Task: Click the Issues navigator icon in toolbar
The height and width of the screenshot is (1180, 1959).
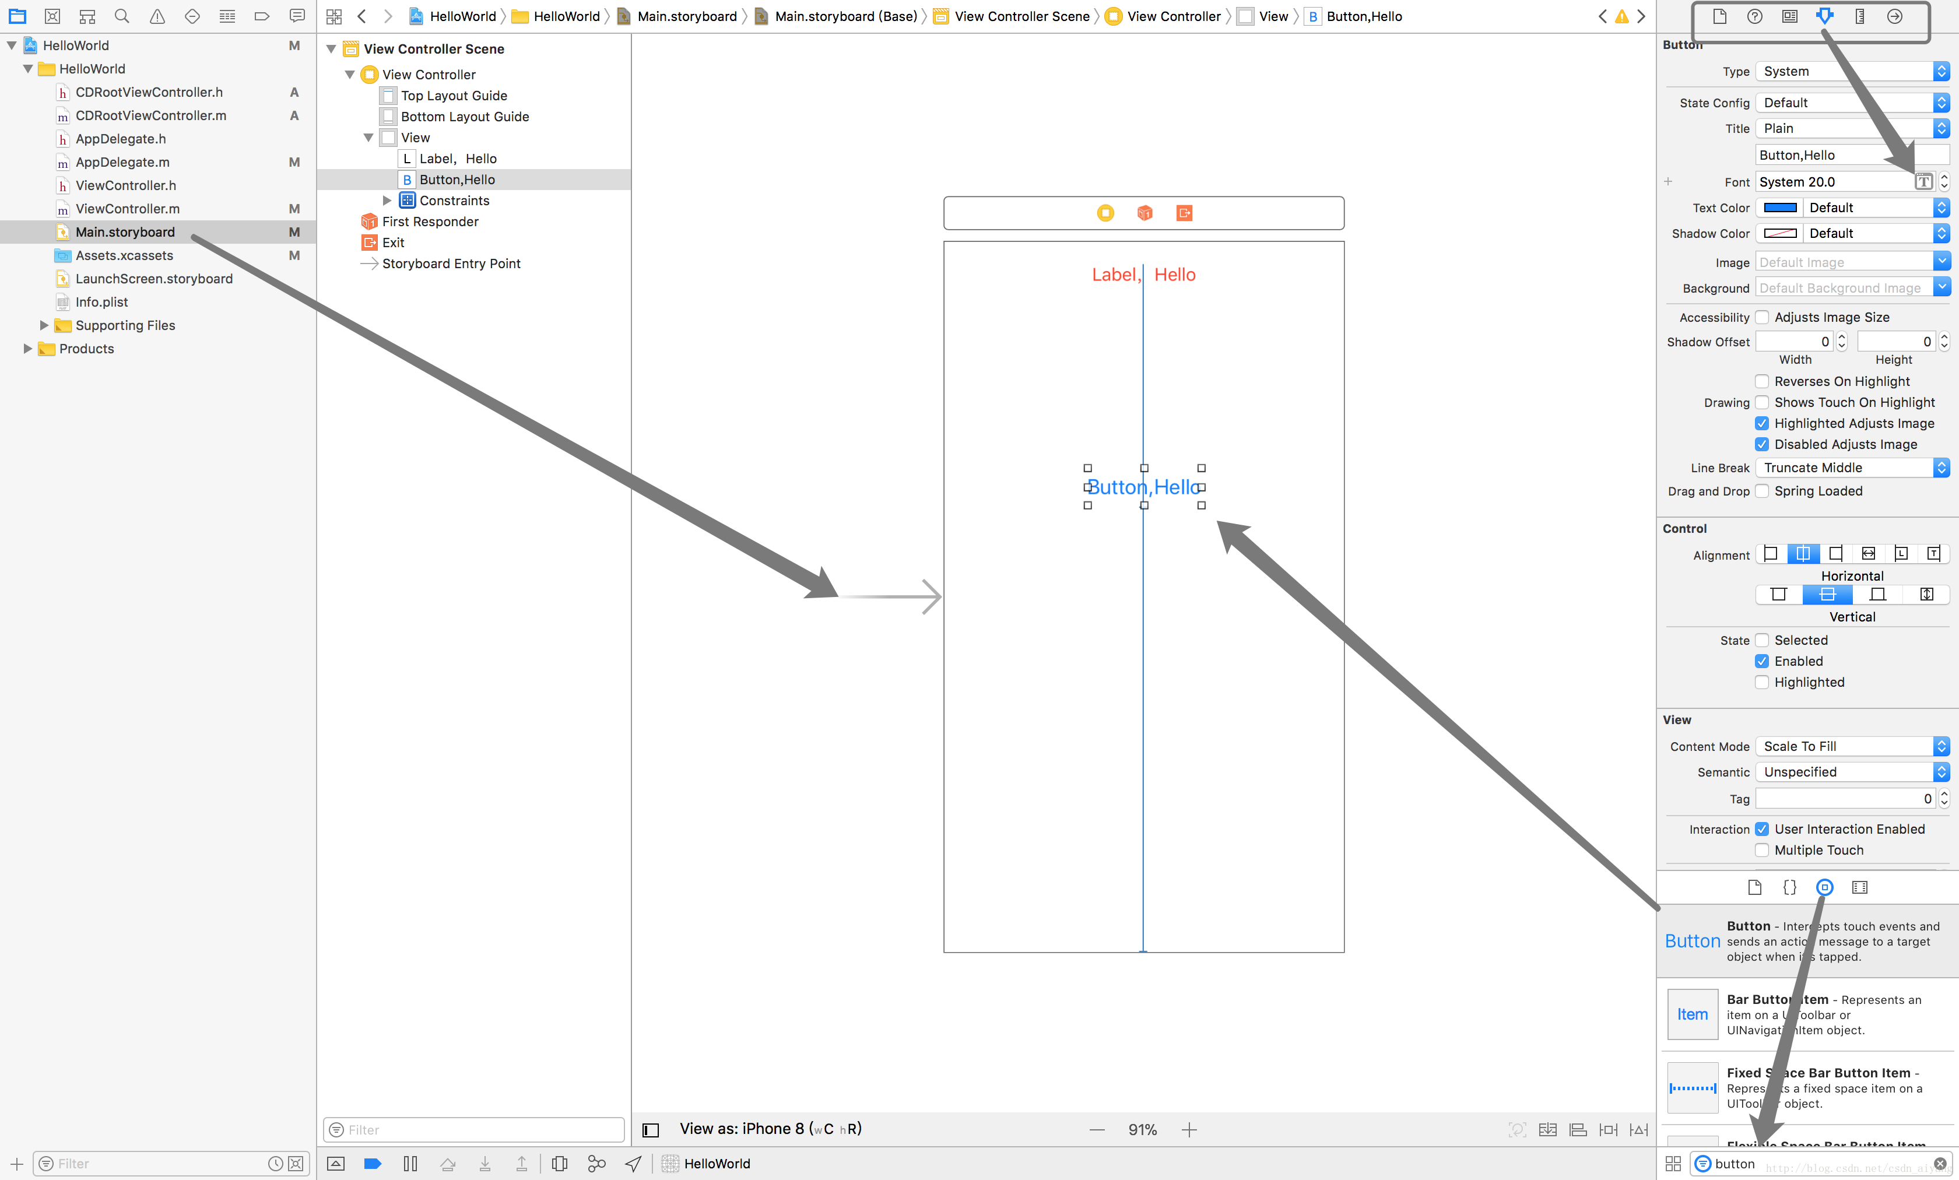Action: pos(157,15)
